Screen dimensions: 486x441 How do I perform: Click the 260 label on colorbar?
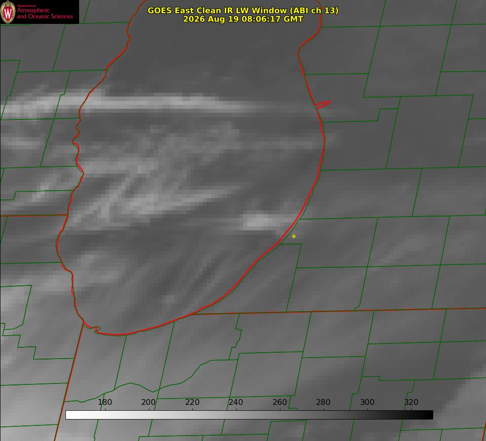tap(279, 402)
